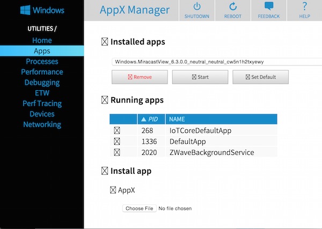
Task: Click Choose File button
Action: point(140,208)
